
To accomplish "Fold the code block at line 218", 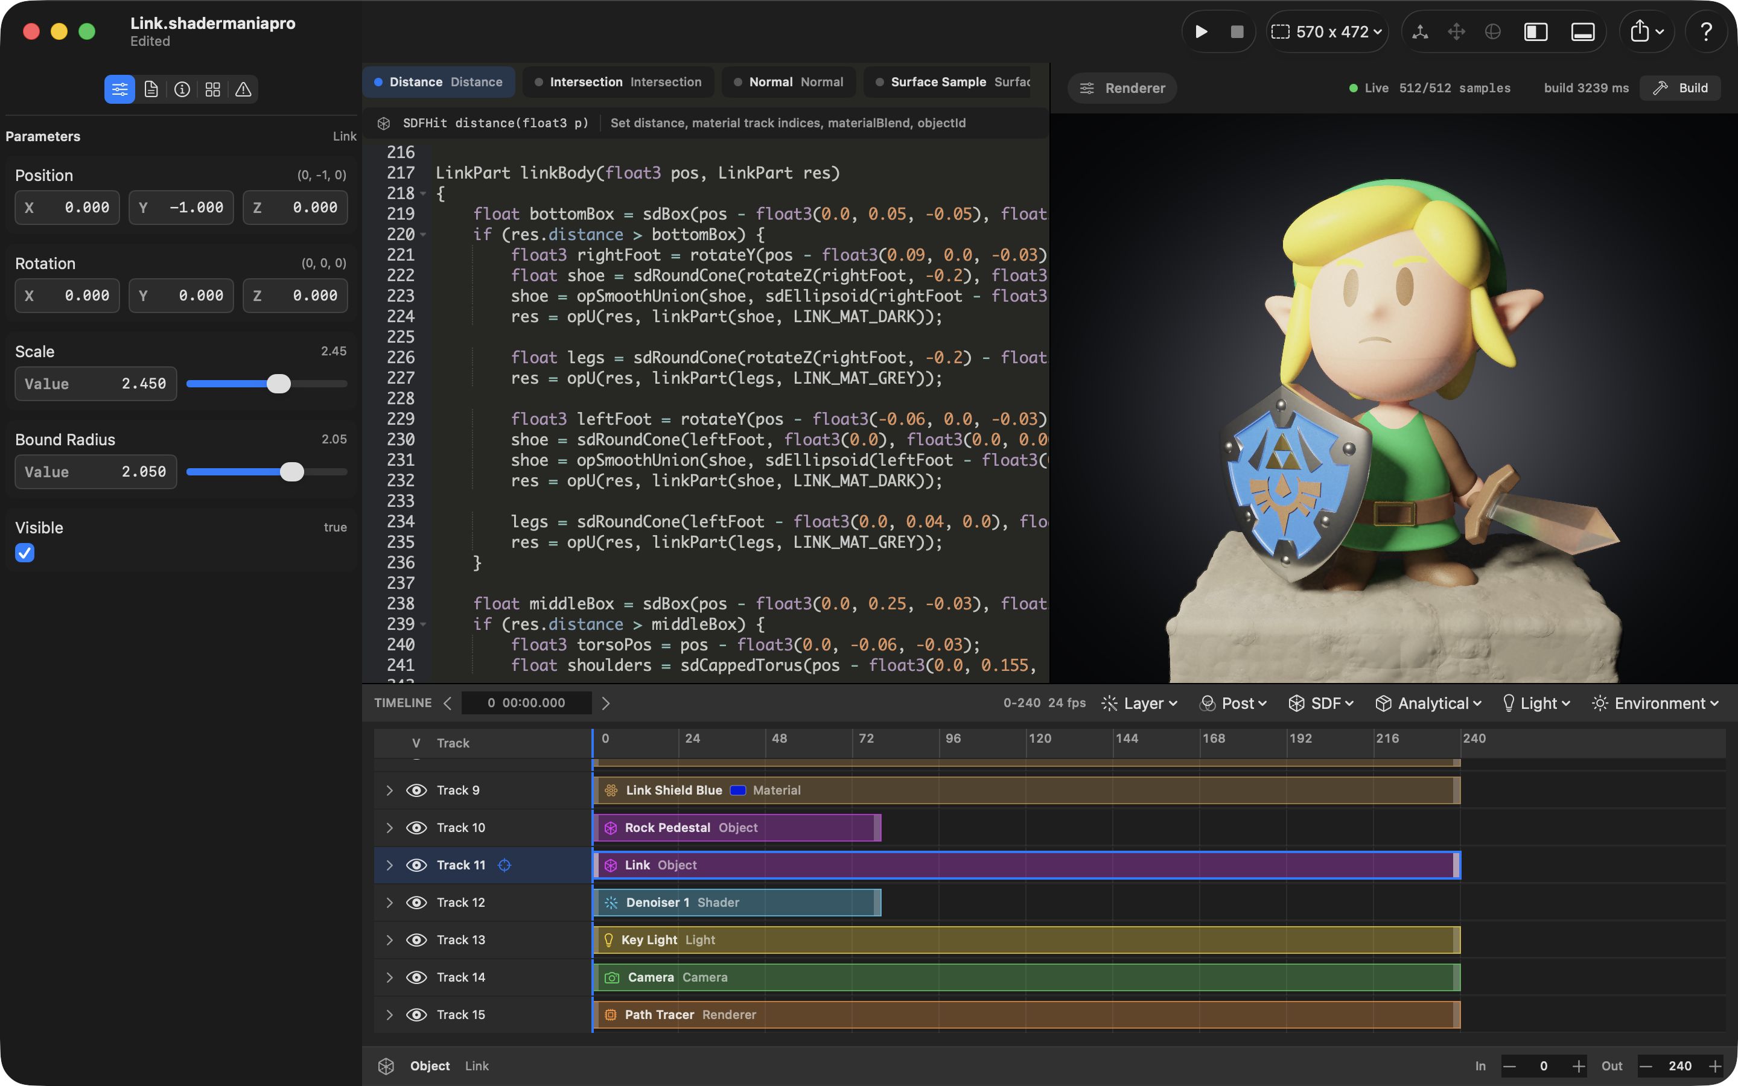I will tap(423, 194).
